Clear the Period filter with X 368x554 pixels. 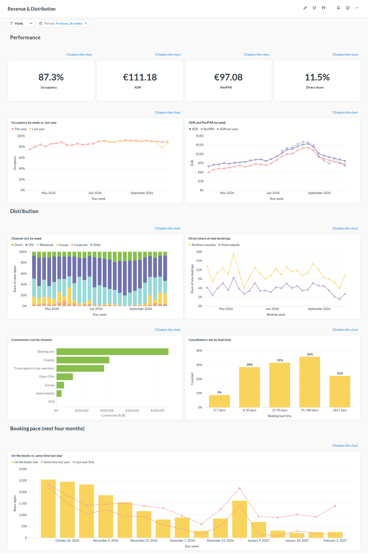[x=86, y=23]
